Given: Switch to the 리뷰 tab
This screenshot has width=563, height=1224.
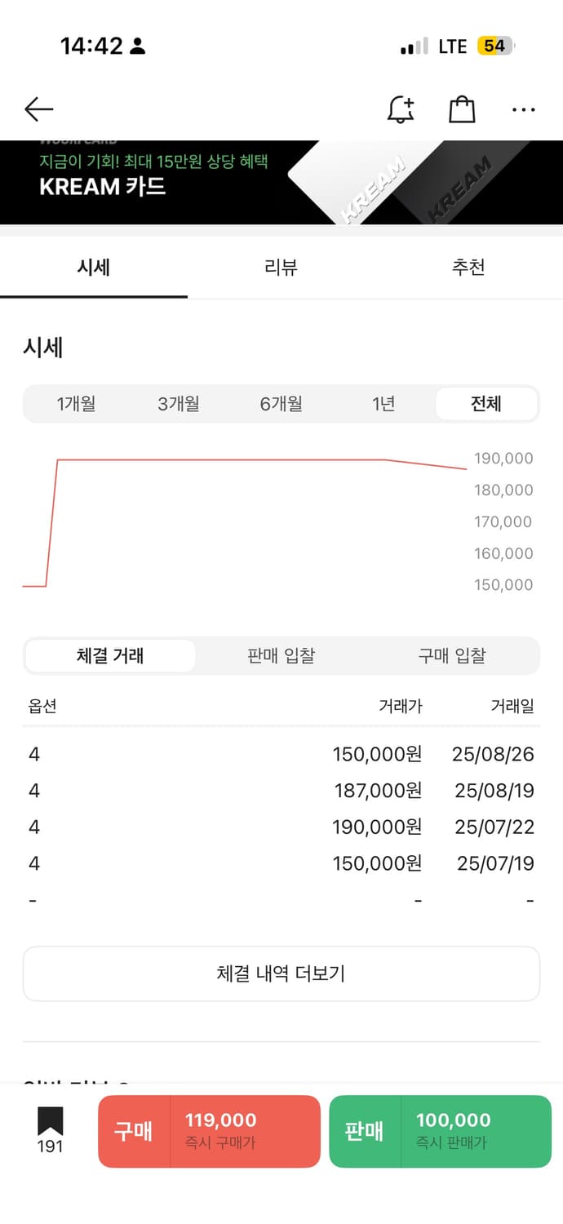Looking at the screenshot, I should [x=281, y=268].
